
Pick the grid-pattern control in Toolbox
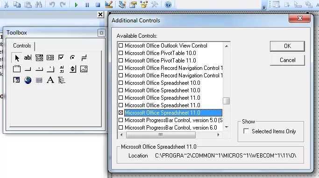pos(39,80)
